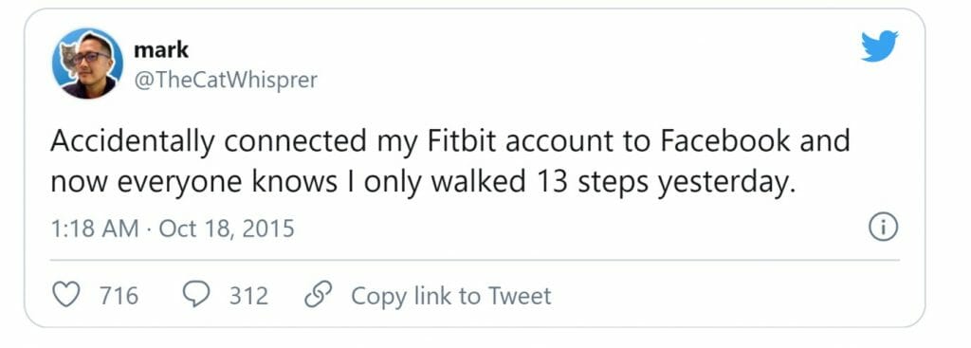971x348 pixels.
Task: Click the word "Fitbit" in the tweet
Action: pos(462,141)
